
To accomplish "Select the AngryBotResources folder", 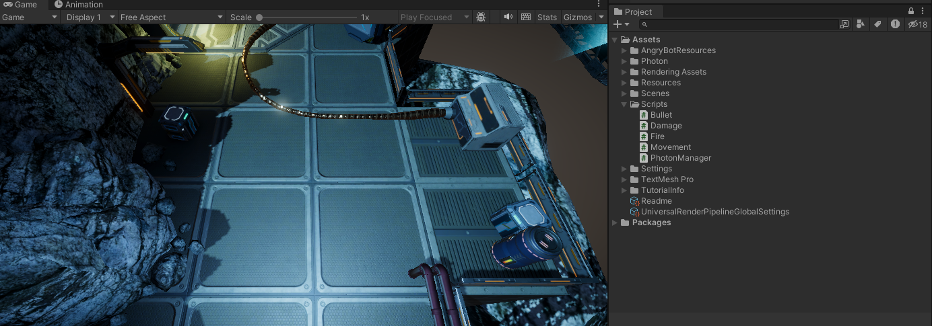I will click(673, 50).
